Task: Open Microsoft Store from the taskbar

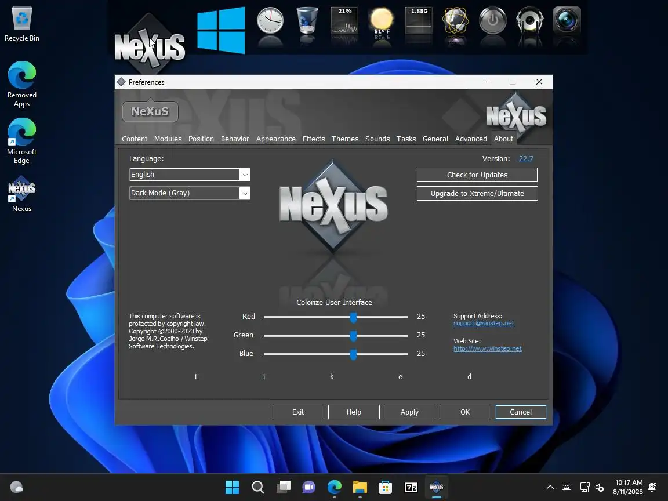Action: (385, 487)
